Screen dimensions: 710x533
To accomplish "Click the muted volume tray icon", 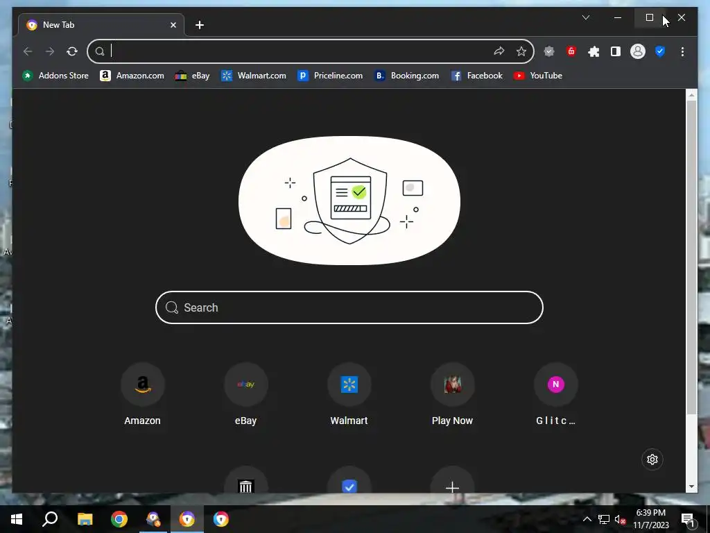I will click(620, 519).
